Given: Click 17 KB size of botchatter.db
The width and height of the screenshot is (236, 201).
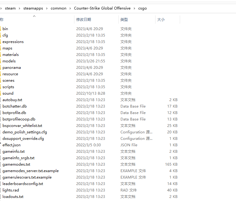Looking at the screenshot, I should [x=172, y=106].
